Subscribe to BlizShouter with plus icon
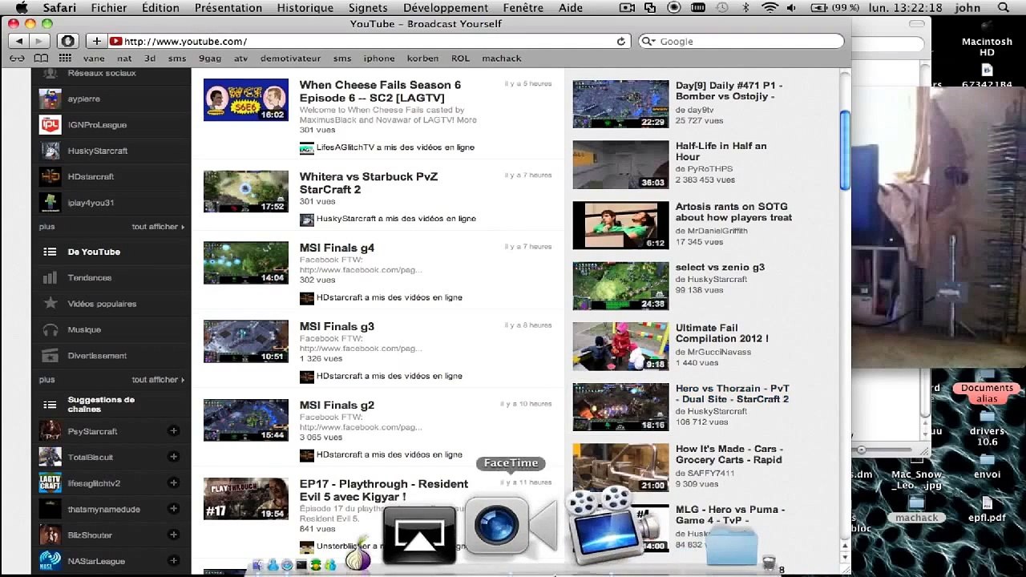Image resolution: width=1026 pixels, height=577 pixels. click(173, 535)
